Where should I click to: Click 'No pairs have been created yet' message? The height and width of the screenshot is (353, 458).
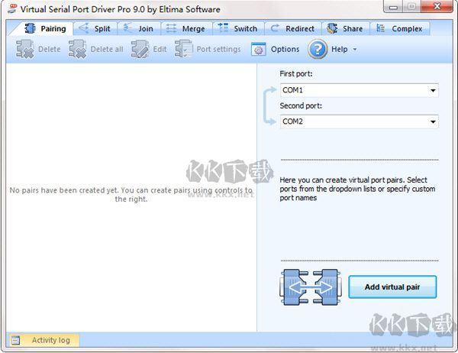pyautogui.click(x=131, y=195)
